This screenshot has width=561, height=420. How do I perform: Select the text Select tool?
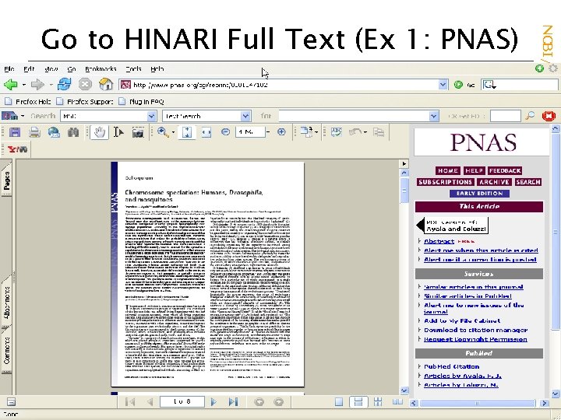point(118,132)
